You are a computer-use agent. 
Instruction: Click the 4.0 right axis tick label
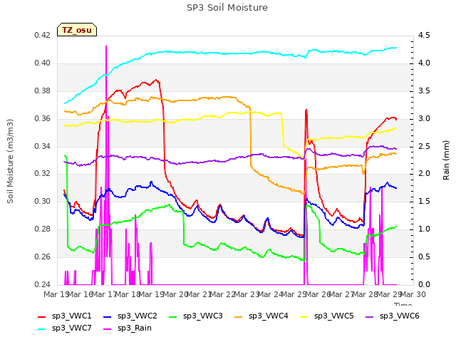(424, 63)
